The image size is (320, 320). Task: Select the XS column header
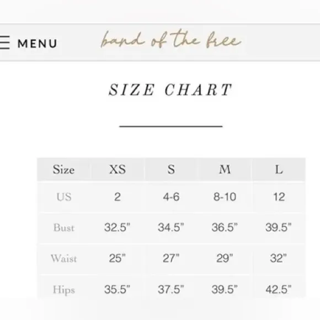(x=118, y=169)
